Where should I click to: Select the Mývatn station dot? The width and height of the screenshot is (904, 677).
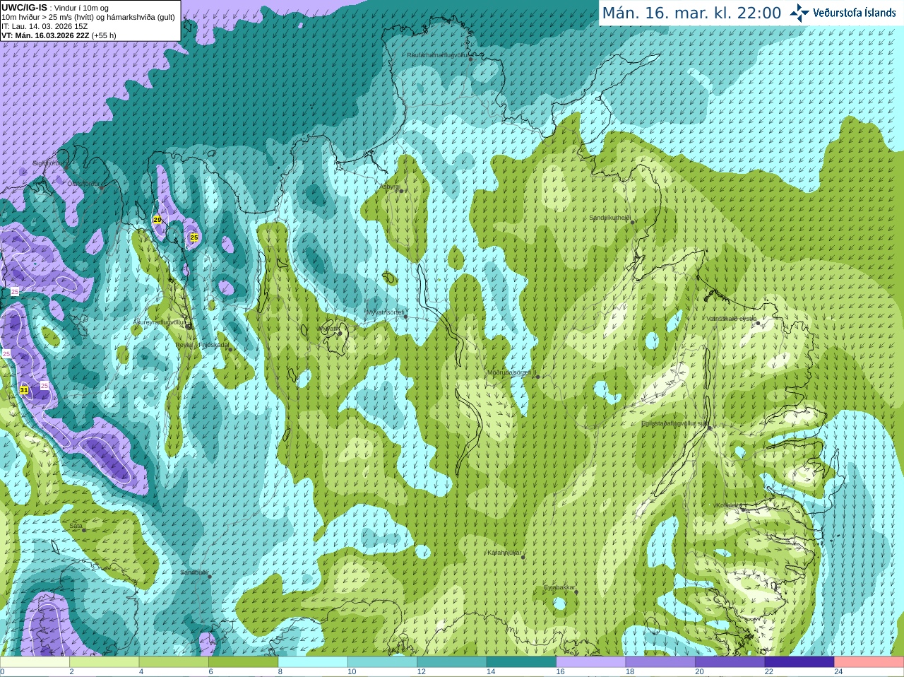tap(340, 333)
